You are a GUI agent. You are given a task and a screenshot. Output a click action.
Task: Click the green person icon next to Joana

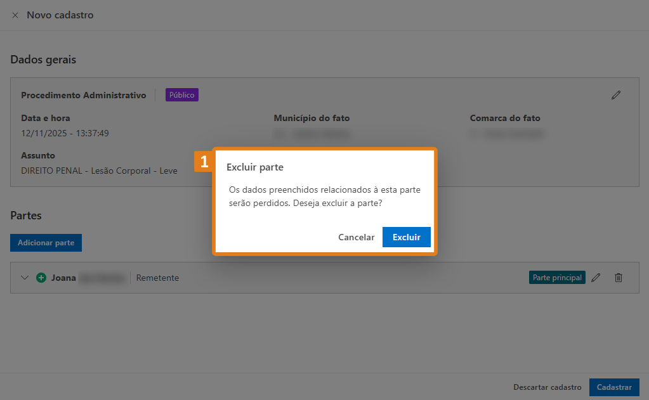point(41,277)
